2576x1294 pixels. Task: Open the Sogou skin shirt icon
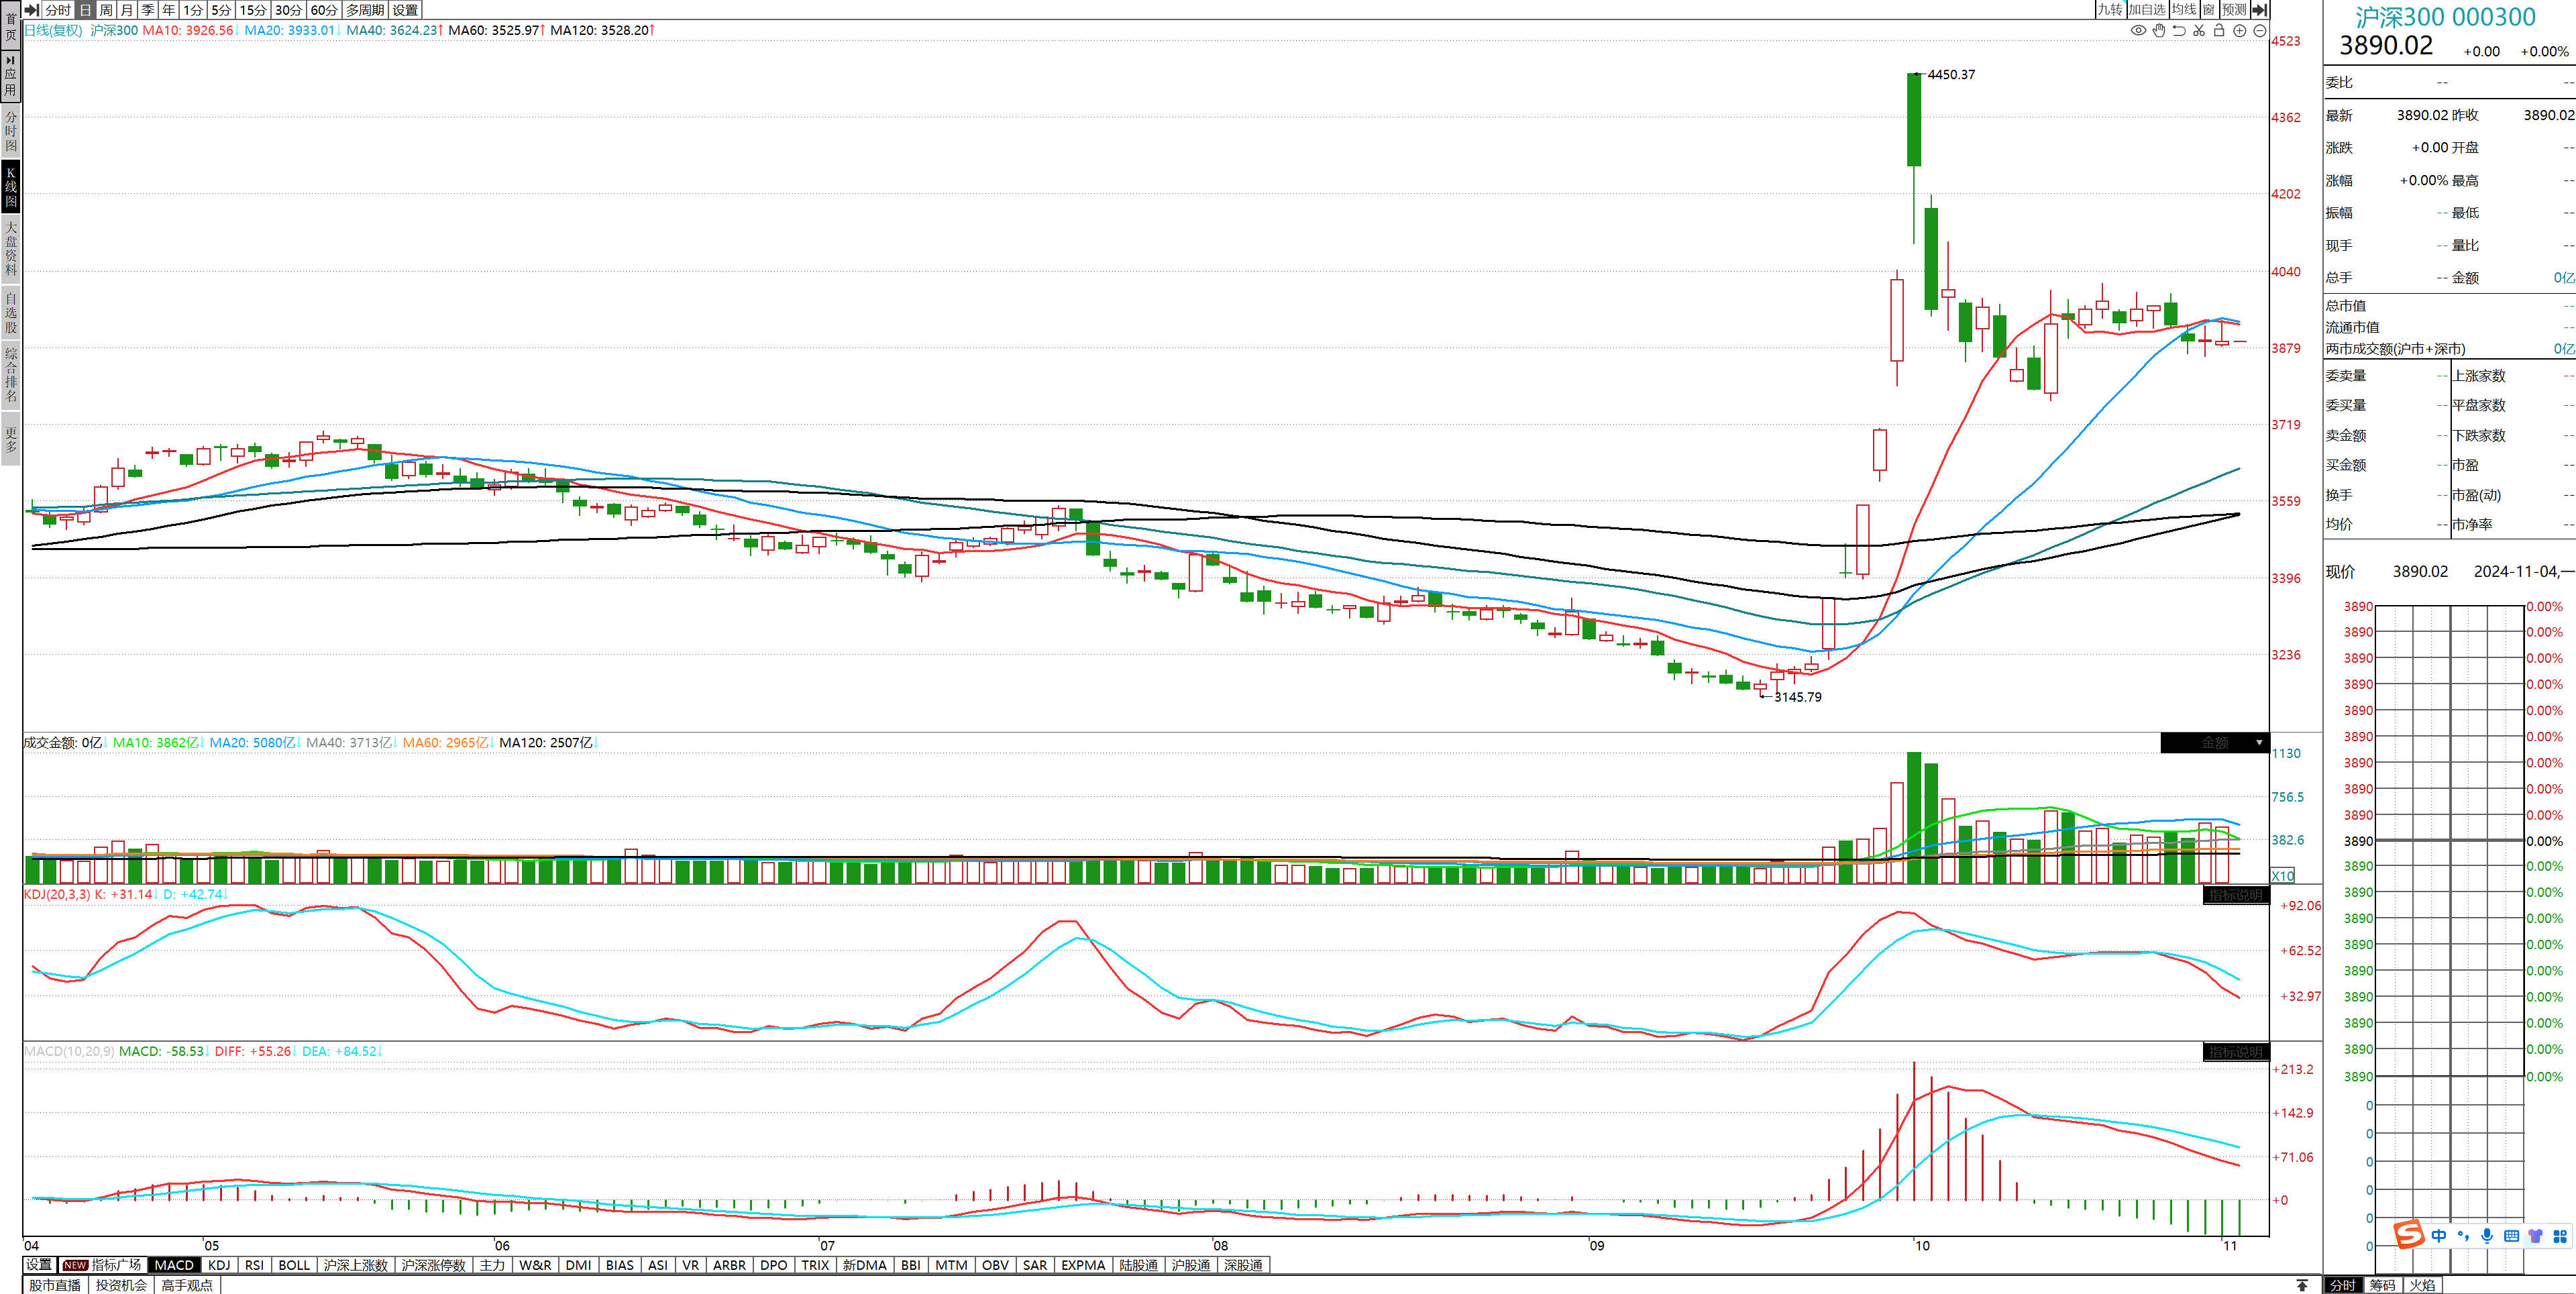(x=2535, y=1236)
